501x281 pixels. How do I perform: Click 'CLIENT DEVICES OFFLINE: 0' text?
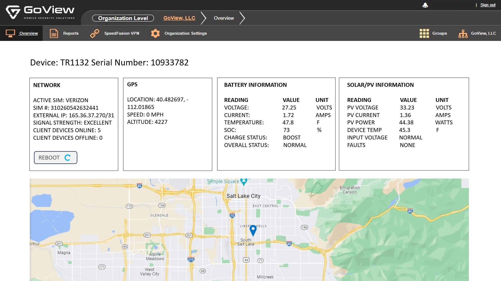point(68,138)
